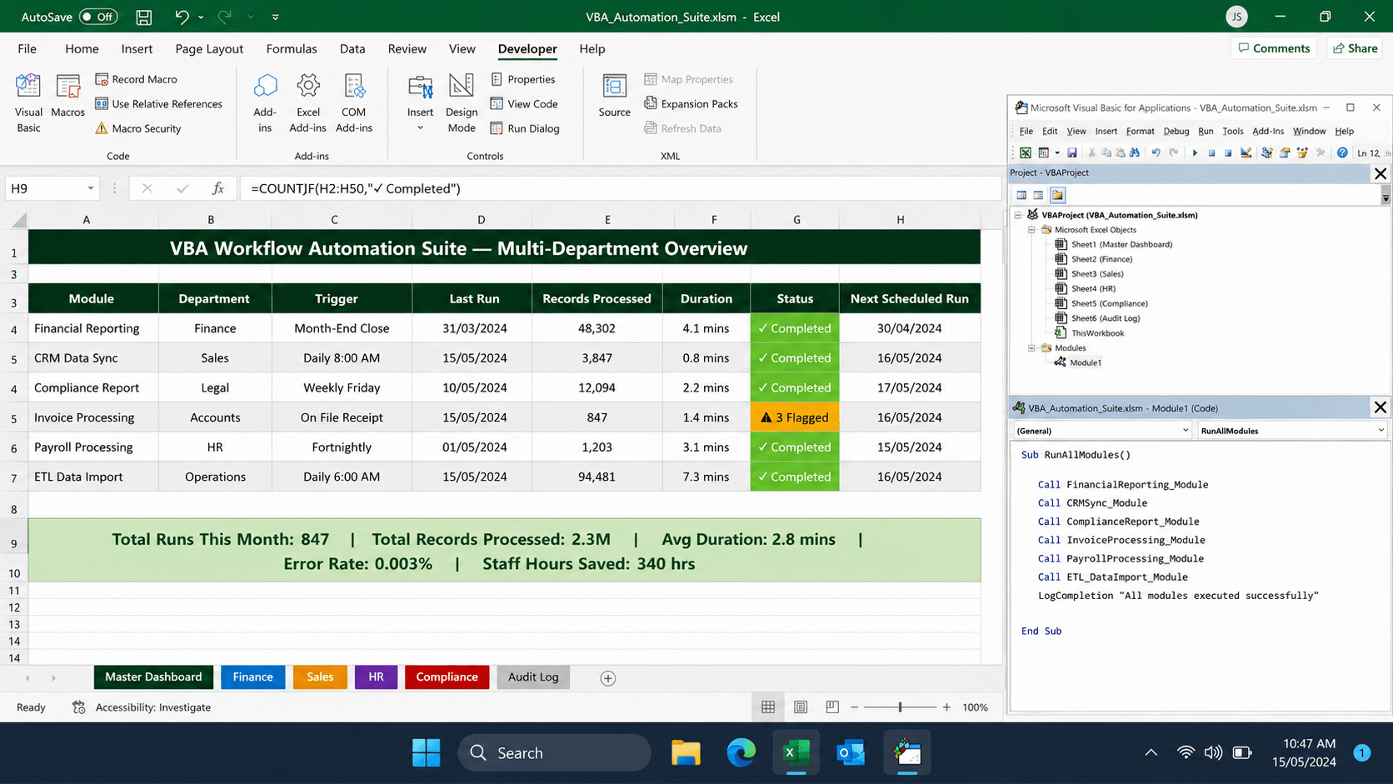
Task: Click Undo icon in VBA toolbar
Action: 1156,152
